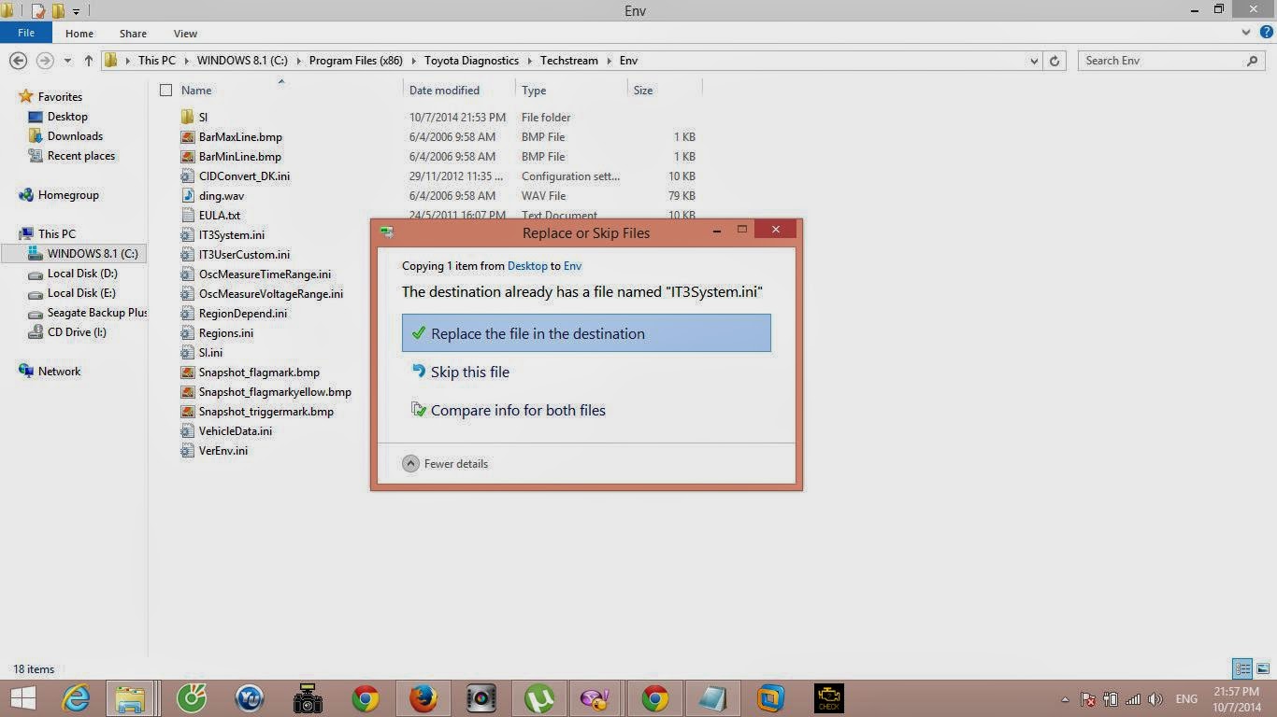This screenshot has height=717, width=1277.
Task: Select the IT3UserCustom.ini file
Action: (244, 255)
